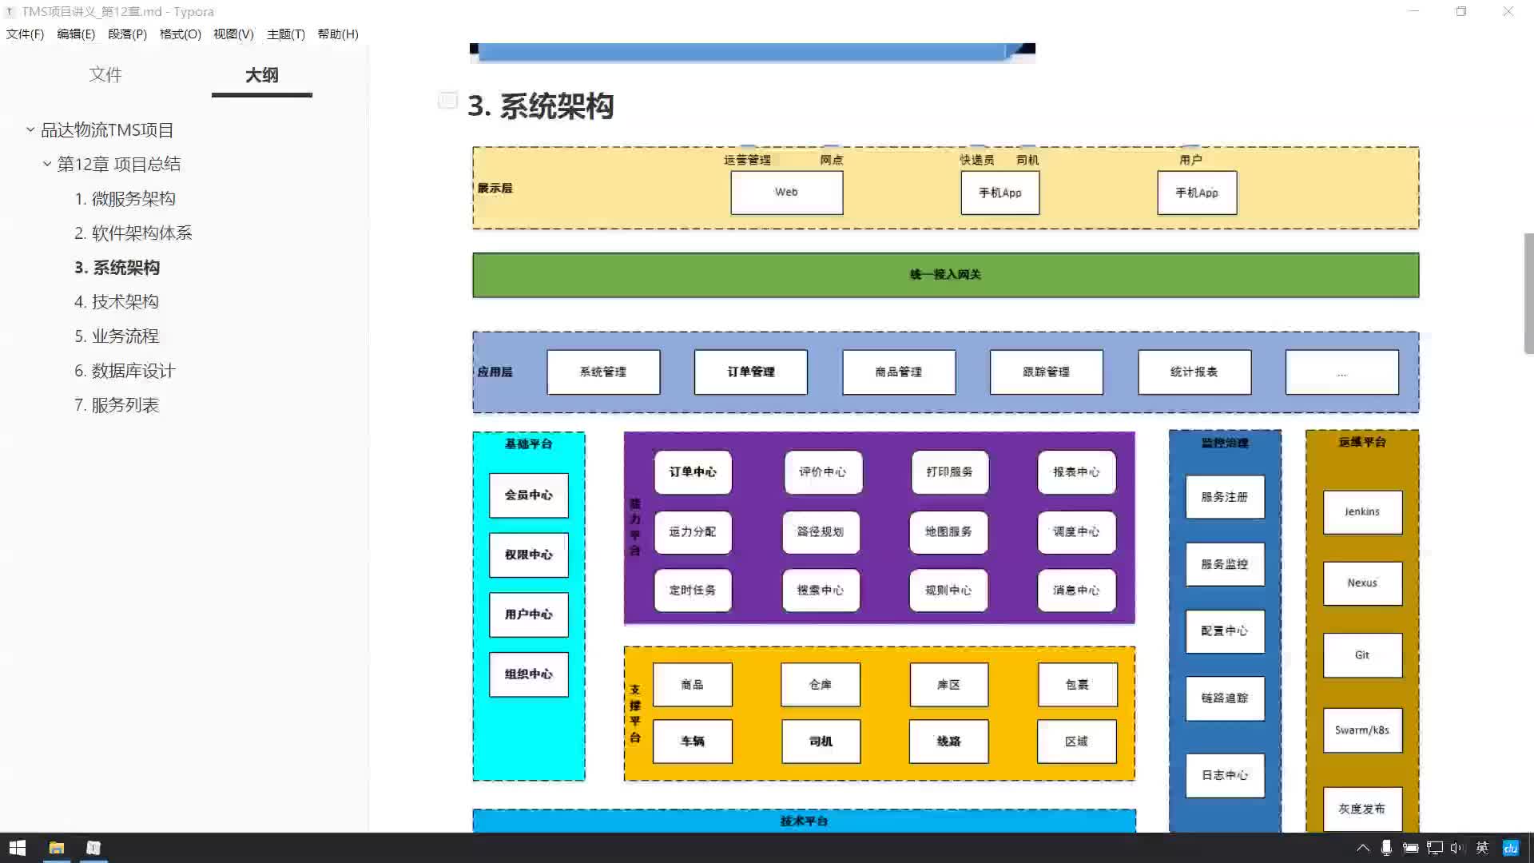The height and width of the screenshot is (863, 1534).
Task: Select the 品达物流TMS项目 outline heading
Action: (107, 129)
